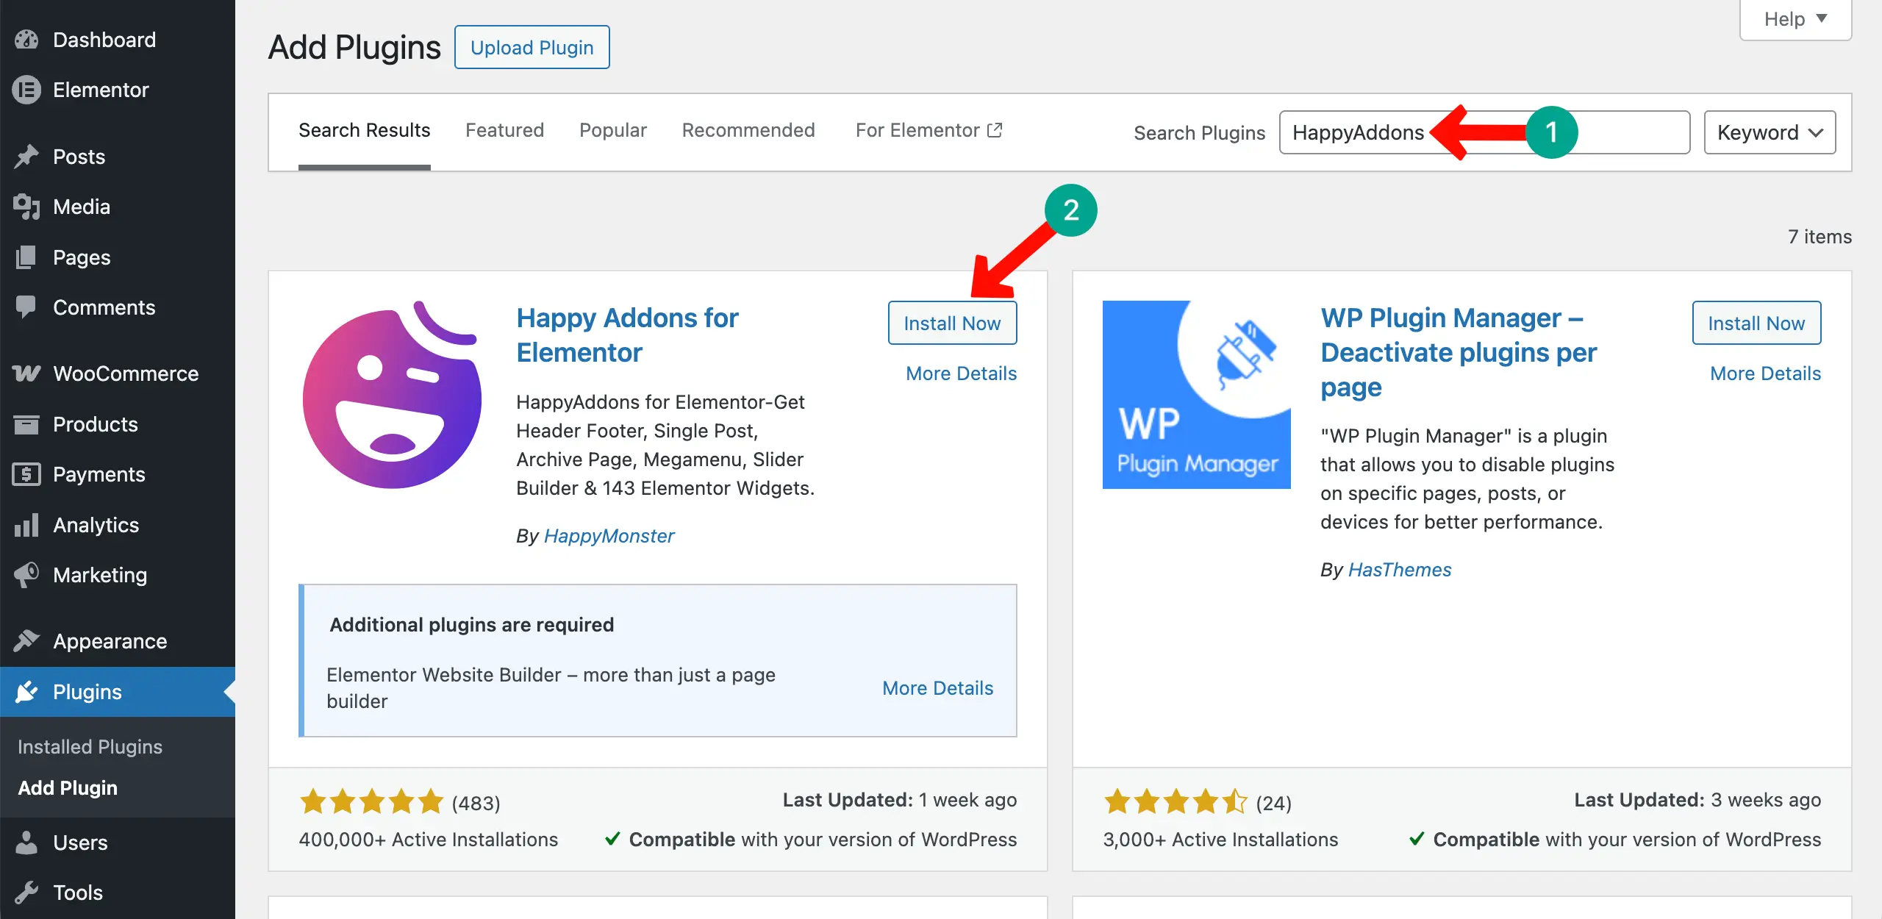Open Installed Plugins submenu
Screen dimensions: 1882x919
click(90, 747)
